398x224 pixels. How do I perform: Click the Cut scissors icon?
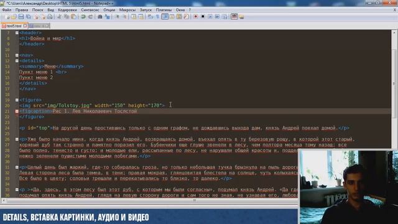(x=59, y=17)
